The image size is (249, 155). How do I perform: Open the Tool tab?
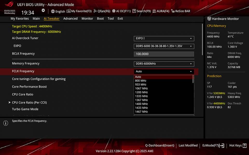pos(111,19)
